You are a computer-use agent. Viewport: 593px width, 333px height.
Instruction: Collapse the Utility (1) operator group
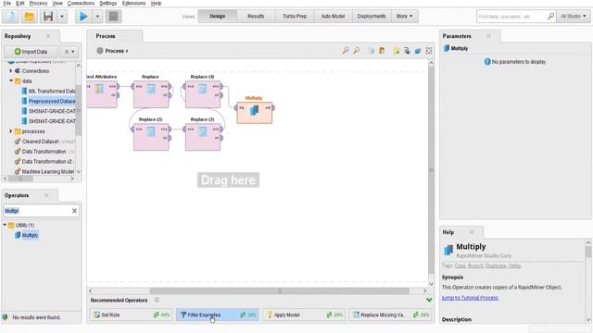tap(5, 225)
